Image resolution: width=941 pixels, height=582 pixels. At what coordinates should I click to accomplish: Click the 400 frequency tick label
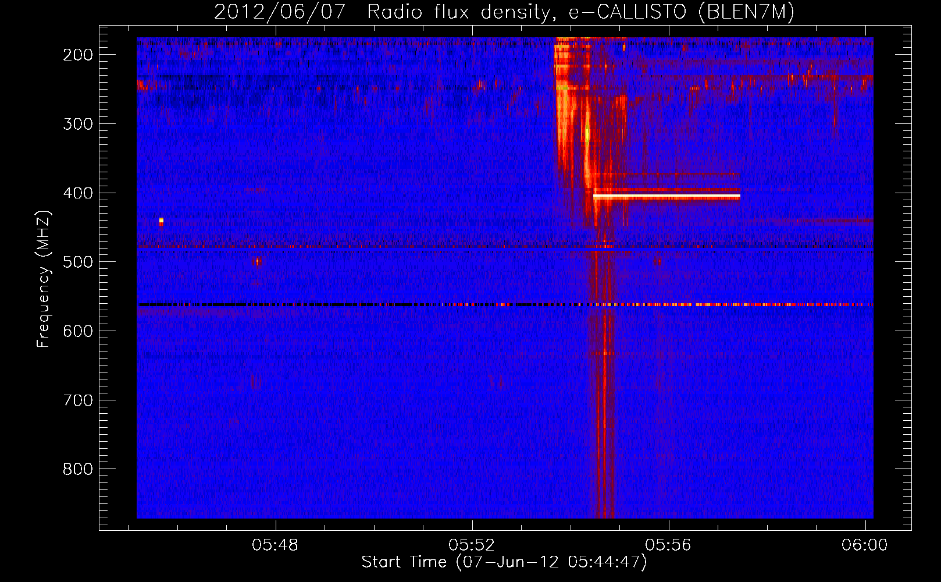point(78,193)
